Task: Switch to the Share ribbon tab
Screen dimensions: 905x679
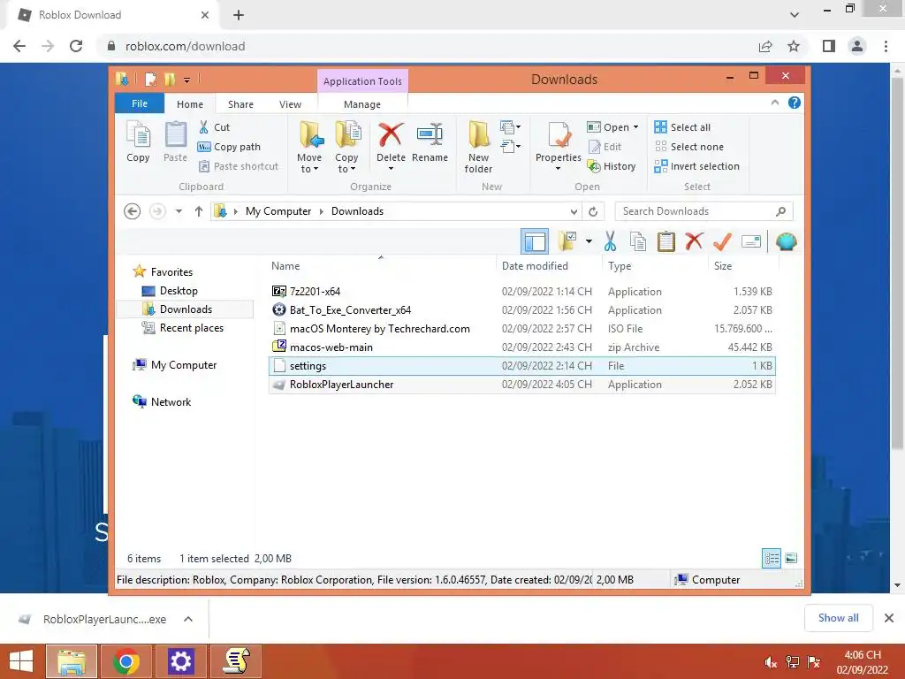Action: (240, 104)
